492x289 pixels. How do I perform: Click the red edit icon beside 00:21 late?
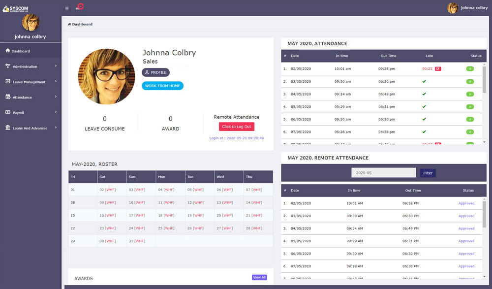coord(438,69)
